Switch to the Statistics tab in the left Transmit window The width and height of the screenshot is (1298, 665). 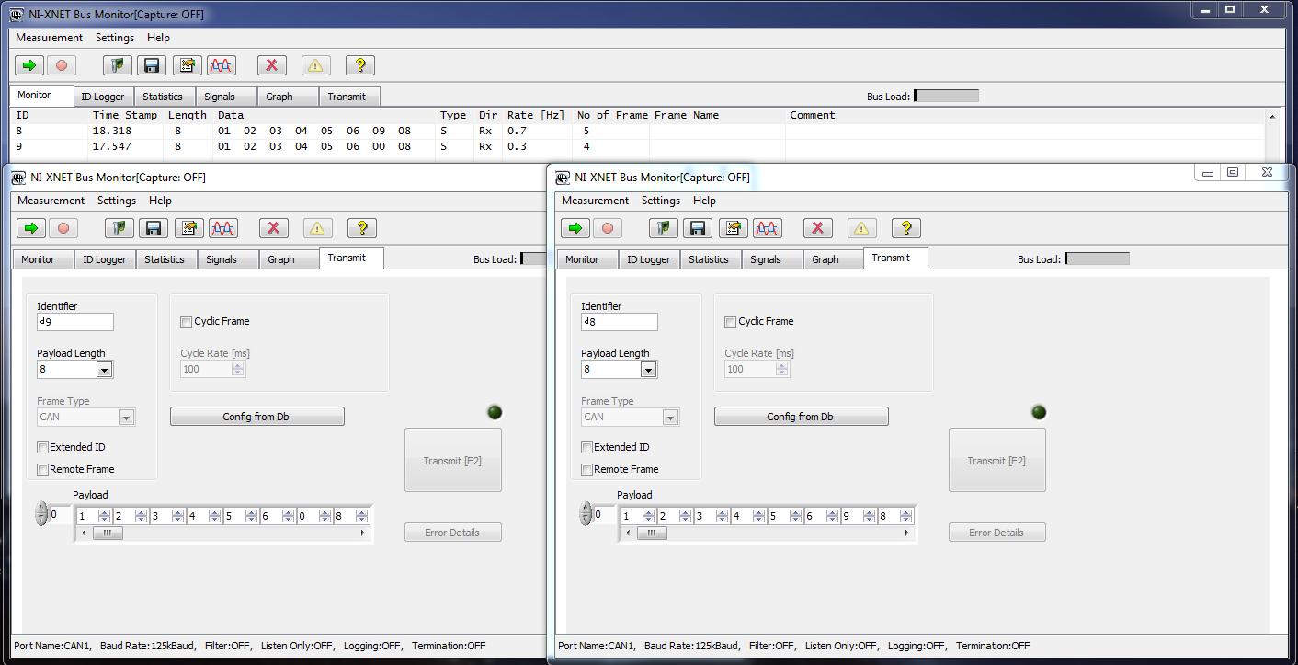[166, 259]
